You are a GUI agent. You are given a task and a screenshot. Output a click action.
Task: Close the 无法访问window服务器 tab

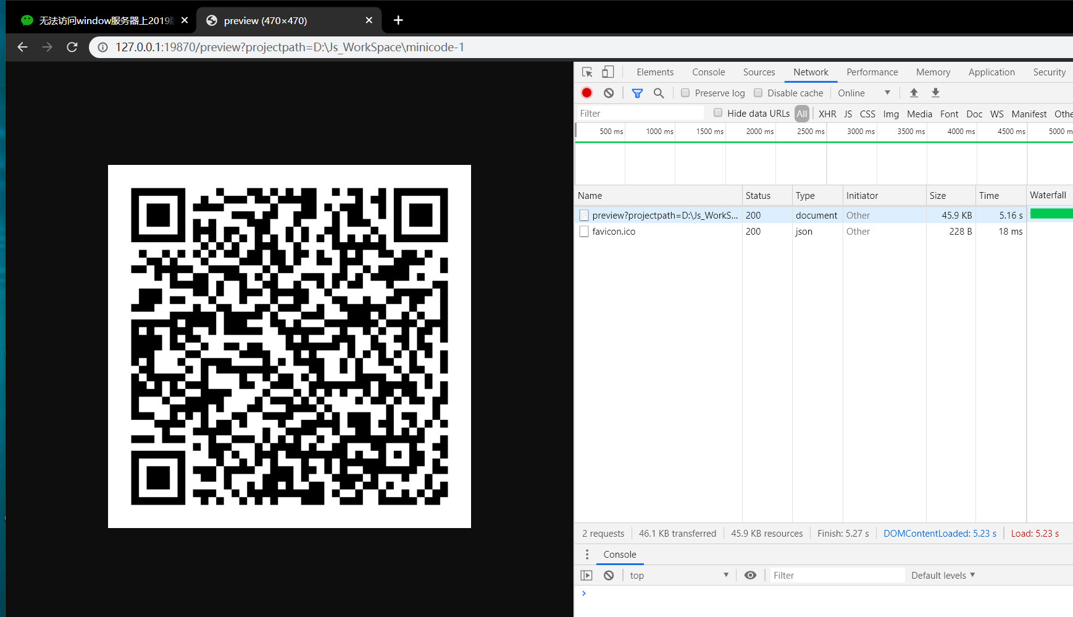coord(185,20)
